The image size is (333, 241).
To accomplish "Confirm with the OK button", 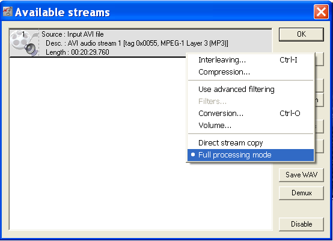I will click(x=301, y=34).
